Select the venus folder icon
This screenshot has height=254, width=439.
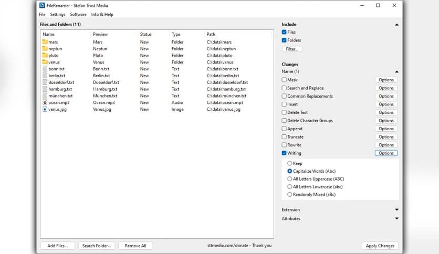[x=45, y=62]
